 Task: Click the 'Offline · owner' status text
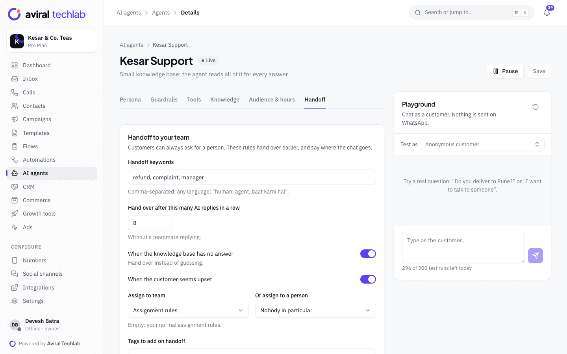coord(42,329)
